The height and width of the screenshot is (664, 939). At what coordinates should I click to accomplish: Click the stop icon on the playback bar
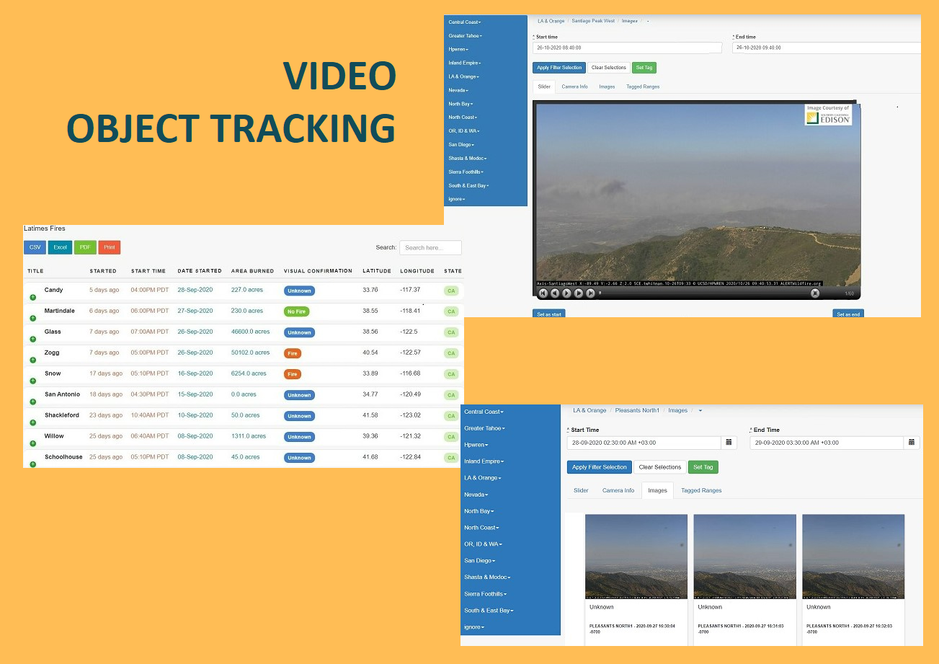(x=814, y=293)
